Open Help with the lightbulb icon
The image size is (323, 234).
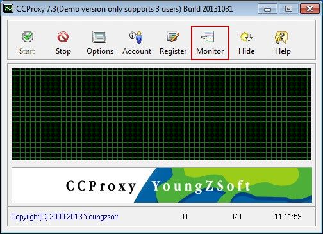coord(281,37)
